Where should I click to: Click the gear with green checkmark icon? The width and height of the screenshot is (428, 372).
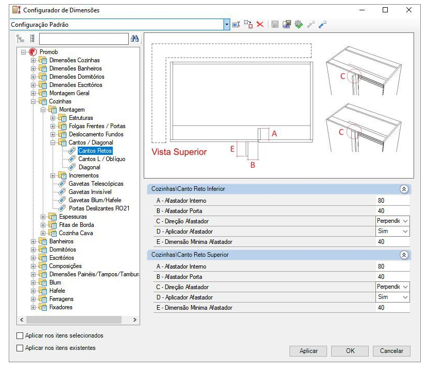coord(299,25)
